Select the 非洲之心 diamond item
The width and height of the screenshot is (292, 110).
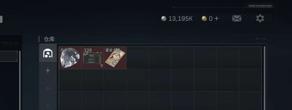pyautogui.click(x=70, y=58)
